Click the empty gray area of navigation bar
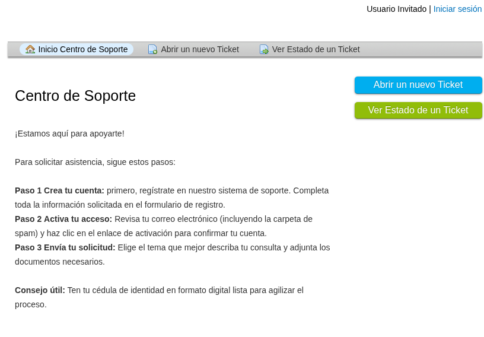This screenshot has width=484, height=337. [x=421, y=49]
